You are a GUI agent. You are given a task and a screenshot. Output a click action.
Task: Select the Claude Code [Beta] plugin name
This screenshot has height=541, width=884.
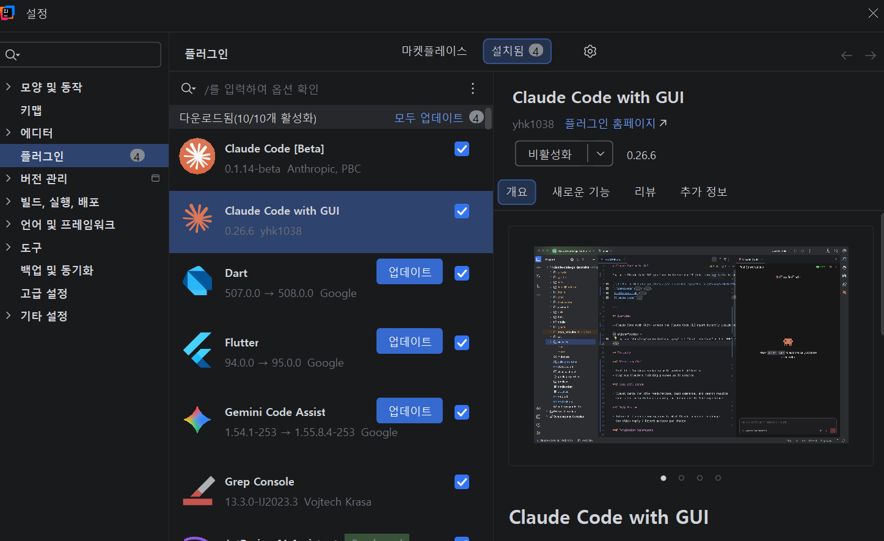coord(275,148)
